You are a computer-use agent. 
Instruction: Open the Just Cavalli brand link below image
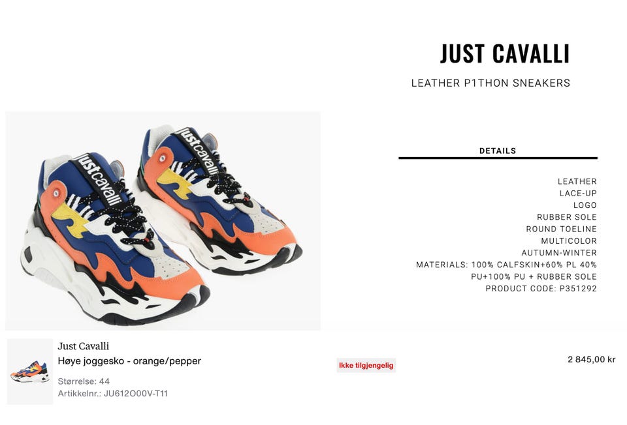(x=83, y=346)
